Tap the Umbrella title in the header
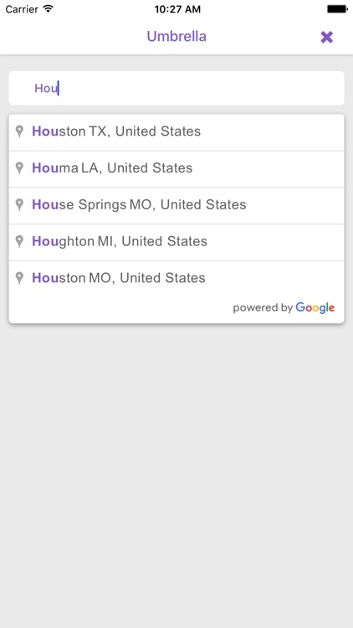 176,37
